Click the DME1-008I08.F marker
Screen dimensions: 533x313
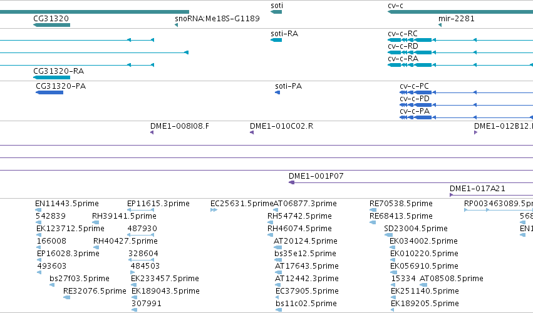pyautogui.click(x=152, y=132)
